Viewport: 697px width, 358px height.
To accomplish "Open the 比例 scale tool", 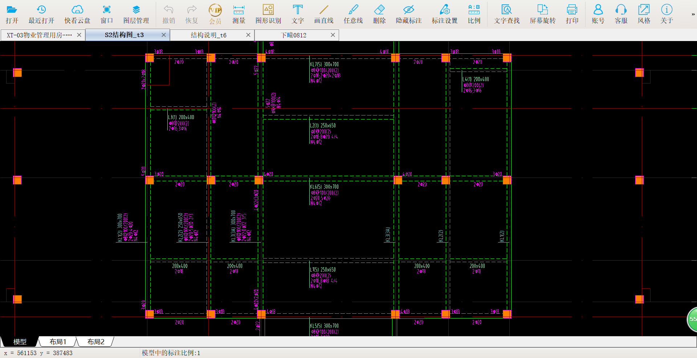I will tap(474, 14).
